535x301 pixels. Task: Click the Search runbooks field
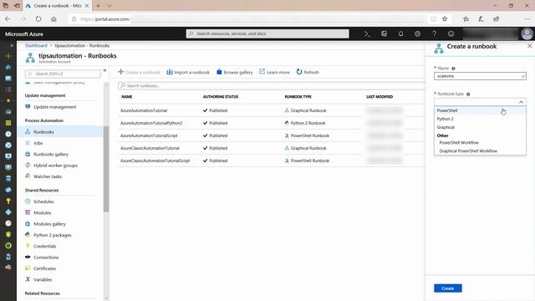click(271, 85)
